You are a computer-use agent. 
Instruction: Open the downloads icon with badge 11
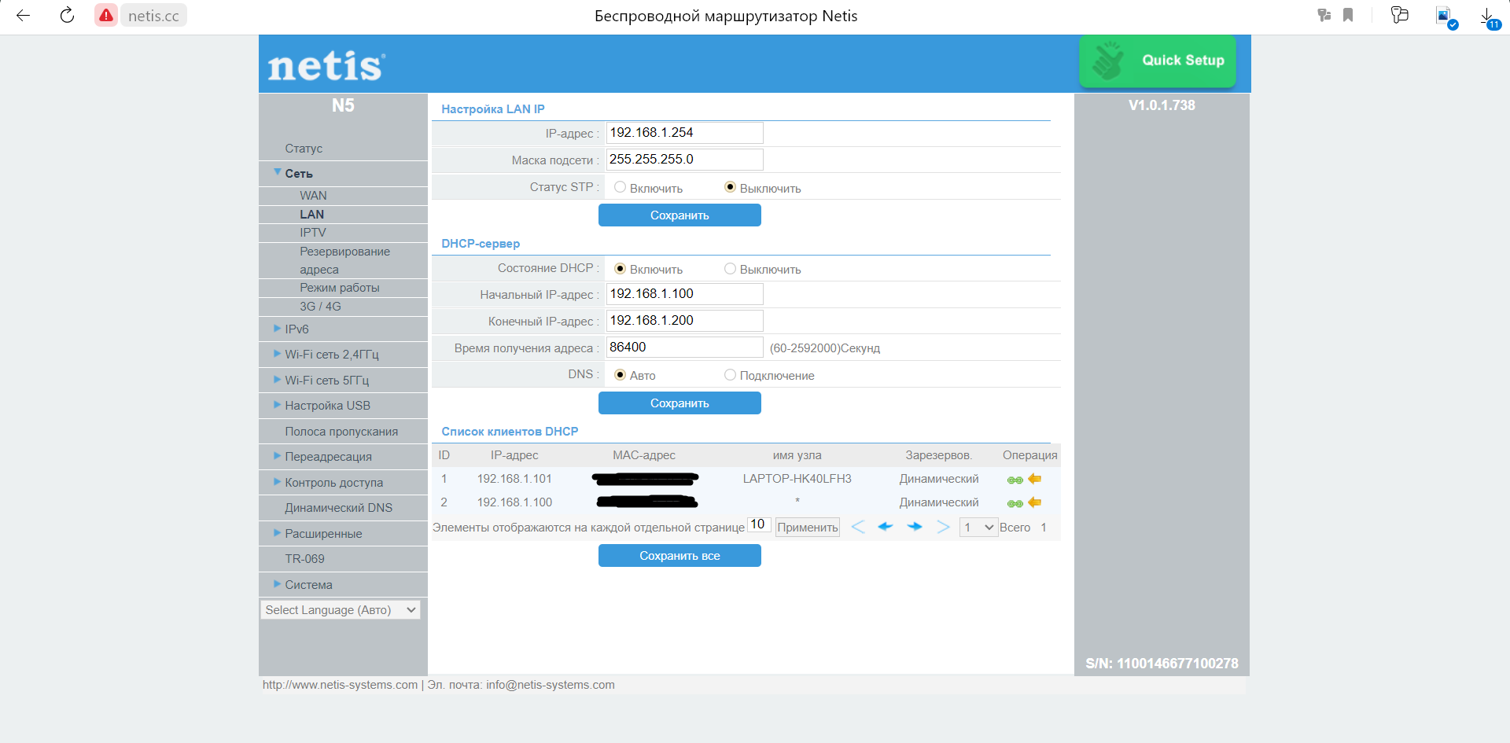[1489, 17]
